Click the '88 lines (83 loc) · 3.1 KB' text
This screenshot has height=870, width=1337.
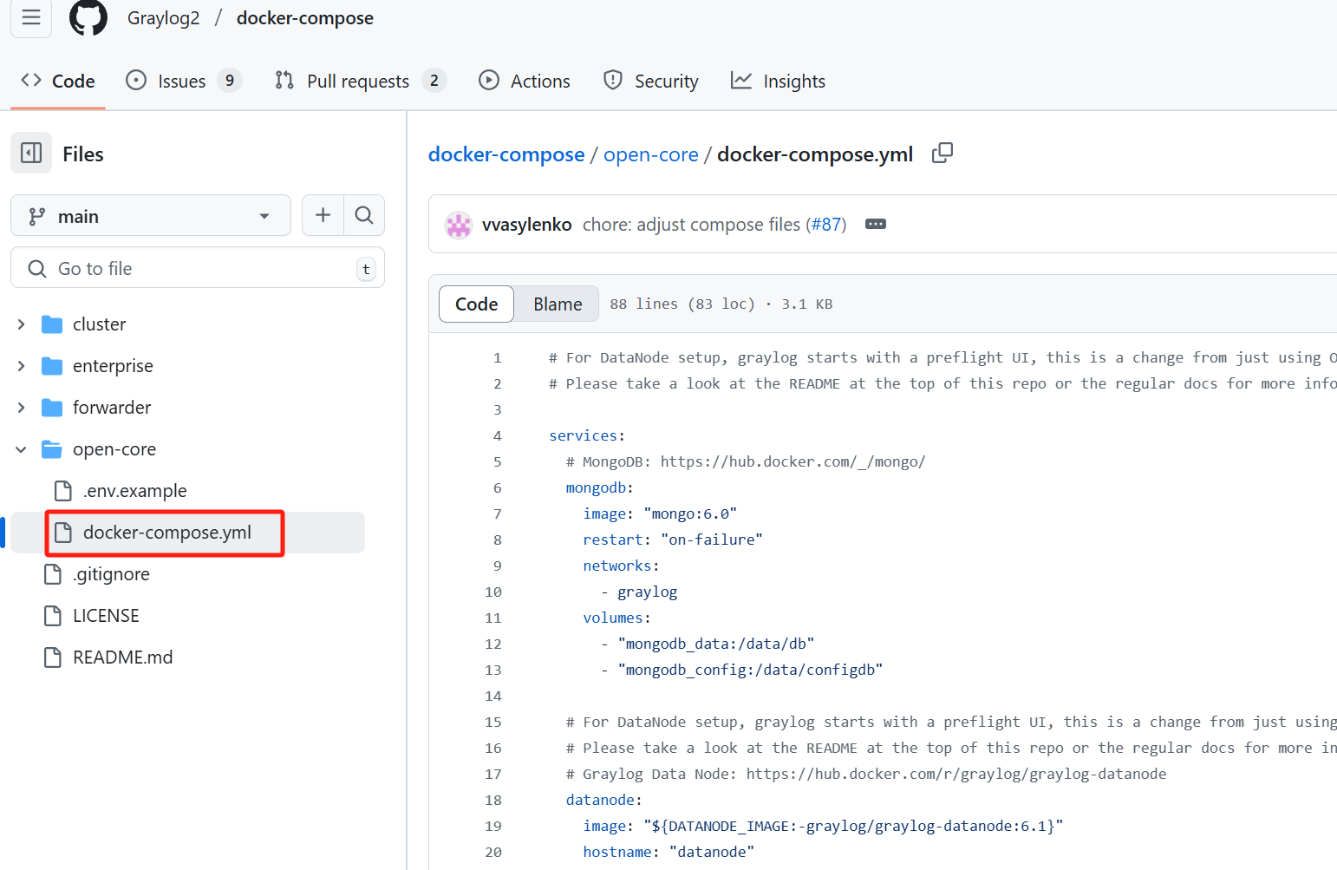tap(721, 304)
